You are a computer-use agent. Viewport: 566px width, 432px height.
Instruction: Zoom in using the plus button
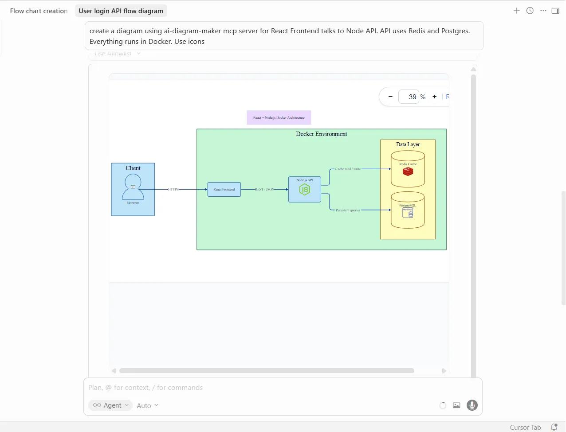coord(434,96)
